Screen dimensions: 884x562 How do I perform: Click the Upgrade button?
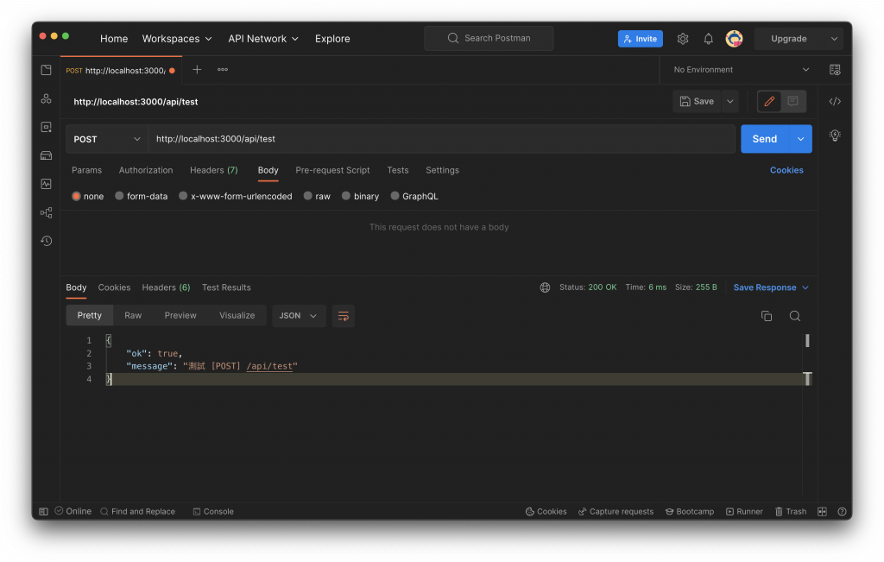pos(789,38)
